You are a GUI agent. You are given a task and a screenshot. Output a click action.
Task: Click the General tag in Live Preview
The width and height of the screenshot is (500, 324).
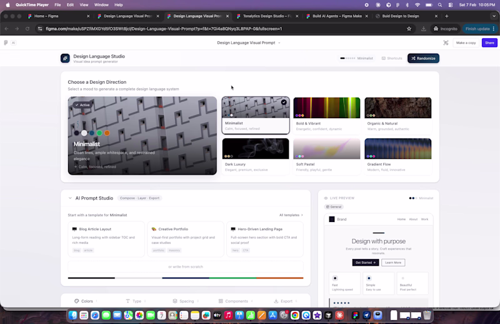point(334,207)
